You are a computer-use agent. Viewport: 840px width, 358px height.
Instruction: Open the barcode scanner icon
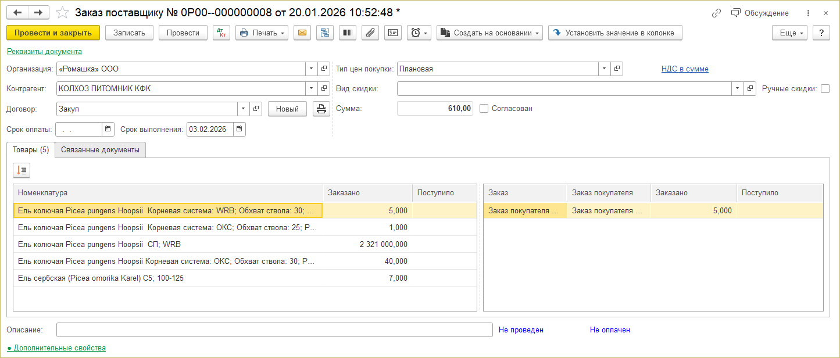click(348, 33)
